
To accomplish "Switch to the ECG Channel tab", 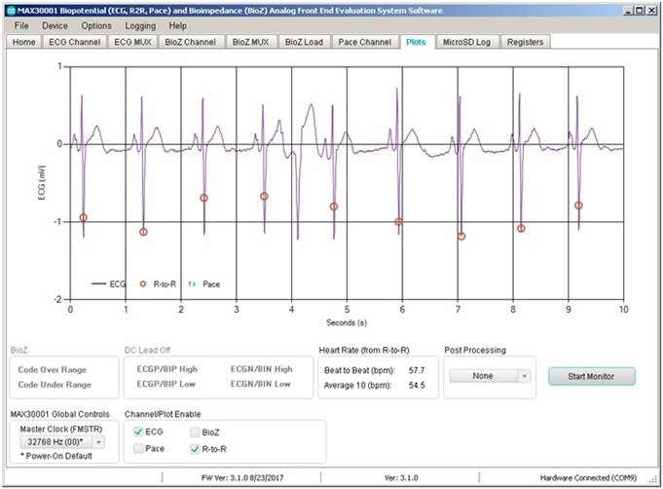I will click(x=74, y=42).
